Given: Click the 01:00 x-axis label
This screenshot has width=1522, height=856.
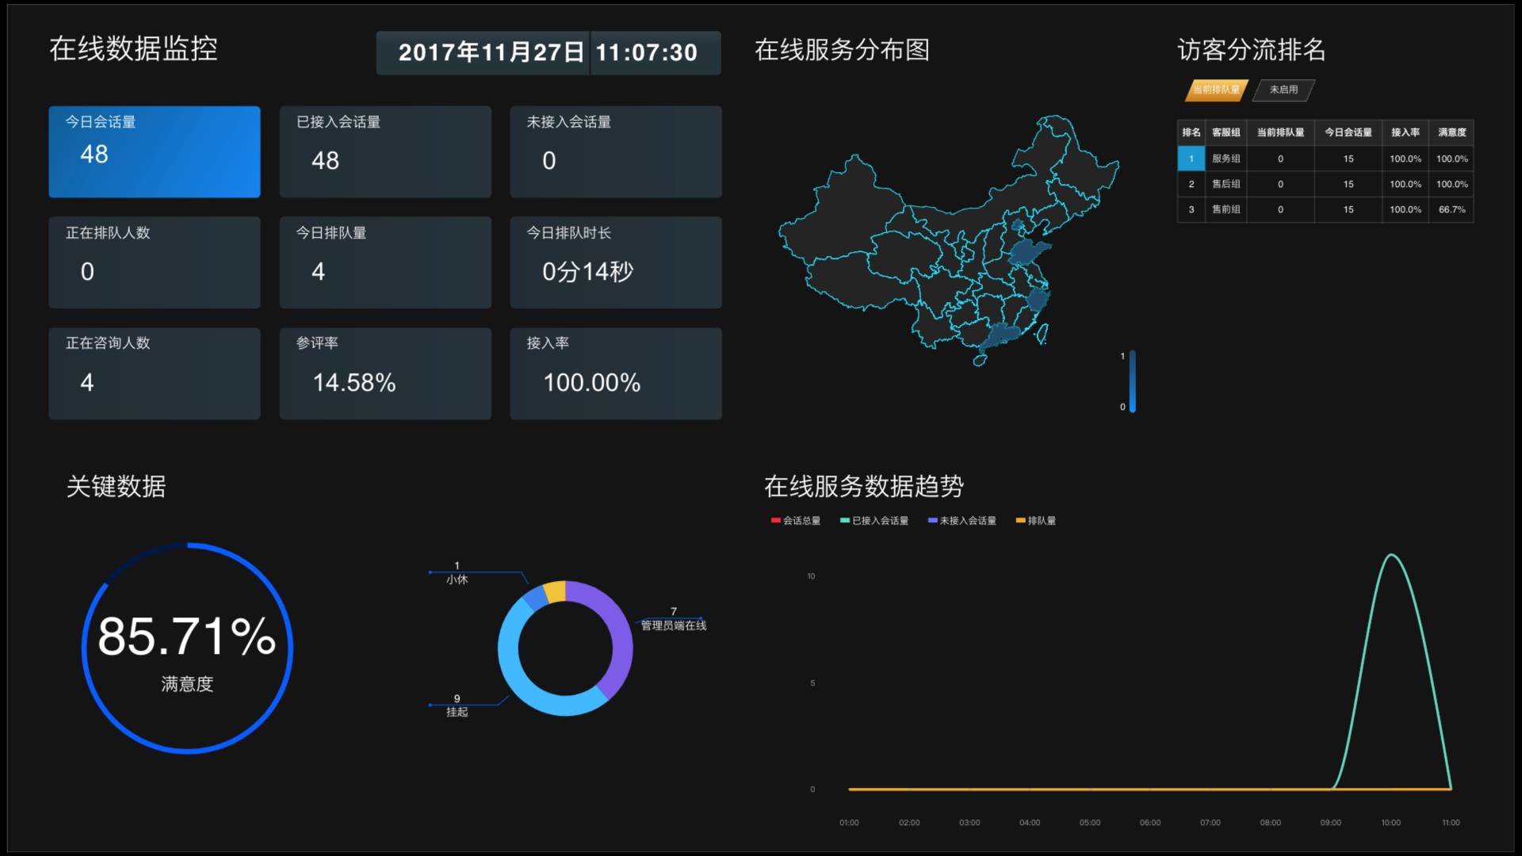Looking at the screenshot, I should (849, 823).
